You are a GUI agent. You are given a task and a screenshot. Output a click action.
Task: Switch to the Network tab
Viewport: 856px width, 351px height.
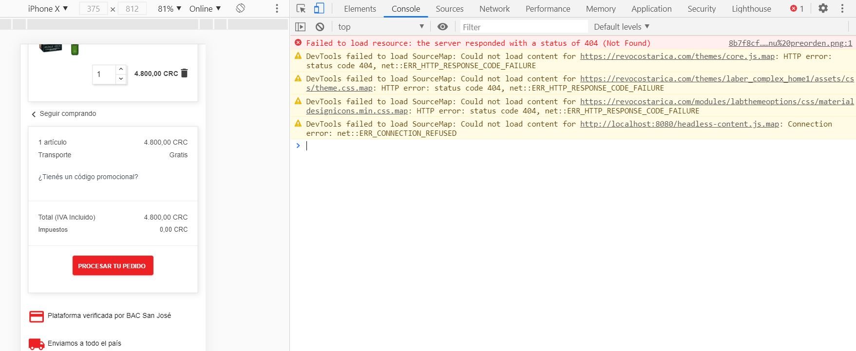(x=495, y=9)
